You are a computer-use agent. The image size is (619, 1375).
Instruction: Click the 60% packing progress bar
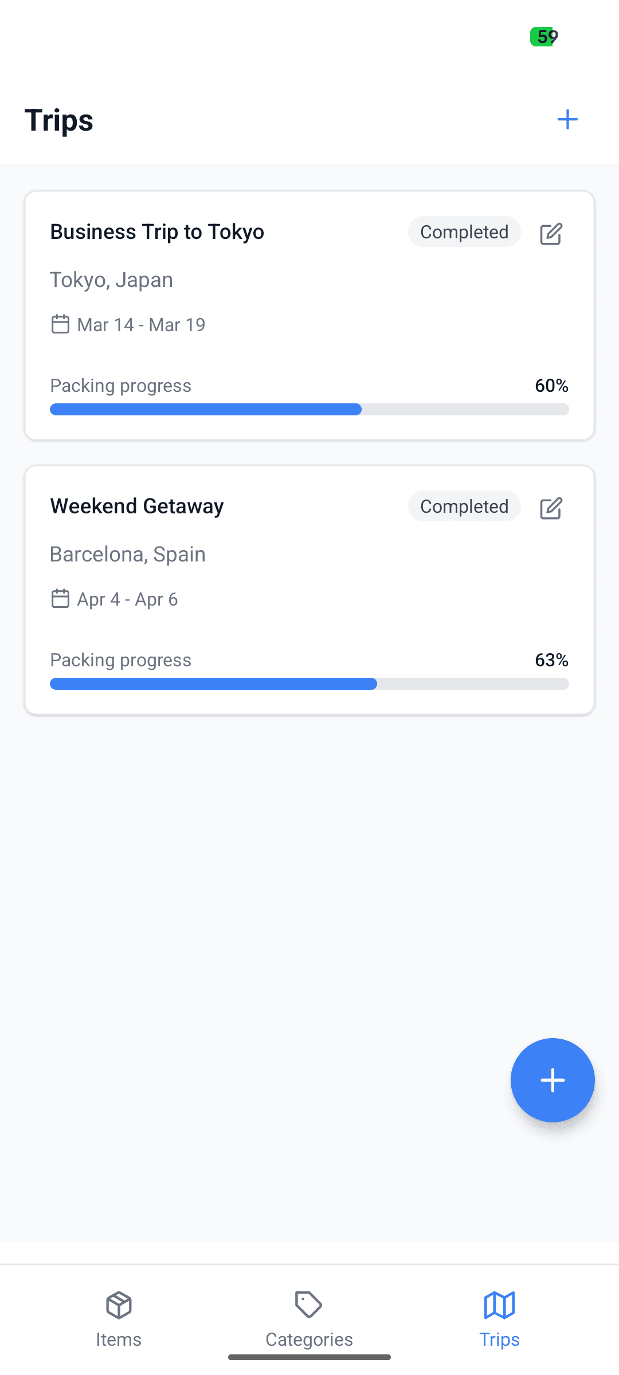tap(309, 409)
